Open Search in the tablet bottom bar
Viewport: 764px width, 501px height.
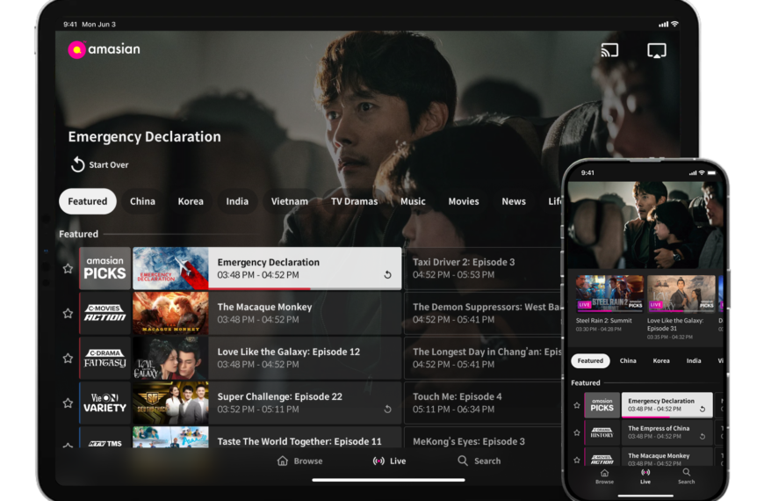point(479,461)
